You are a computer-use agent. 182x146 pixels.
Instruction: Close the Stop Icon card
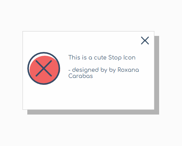pos(145,40)
